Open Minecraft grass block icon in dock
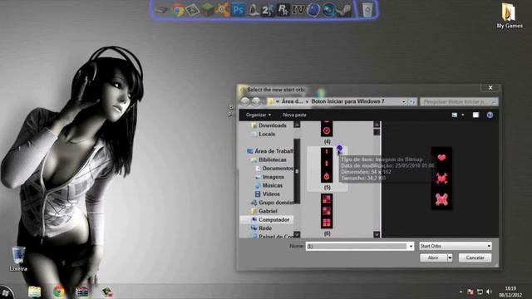Image resolution: width=532 pixels, height=299 pixels. pos(207,10)
